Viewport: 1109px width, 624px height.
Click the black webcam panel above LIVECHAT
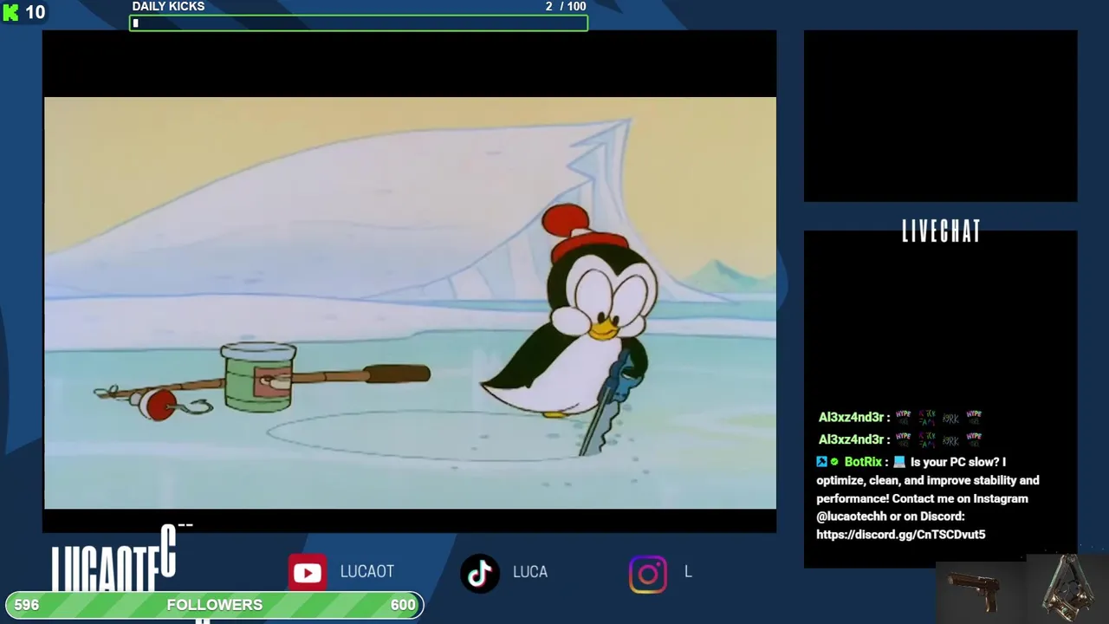coord(940,116)
